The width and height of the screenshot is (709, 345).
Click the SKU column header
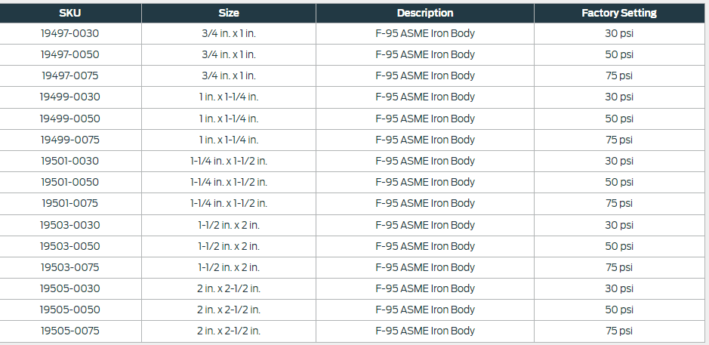(x=70, y=13)
